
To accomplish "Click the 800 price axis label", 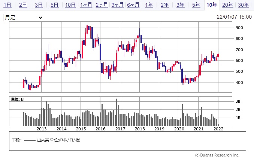I will (239, 38).
